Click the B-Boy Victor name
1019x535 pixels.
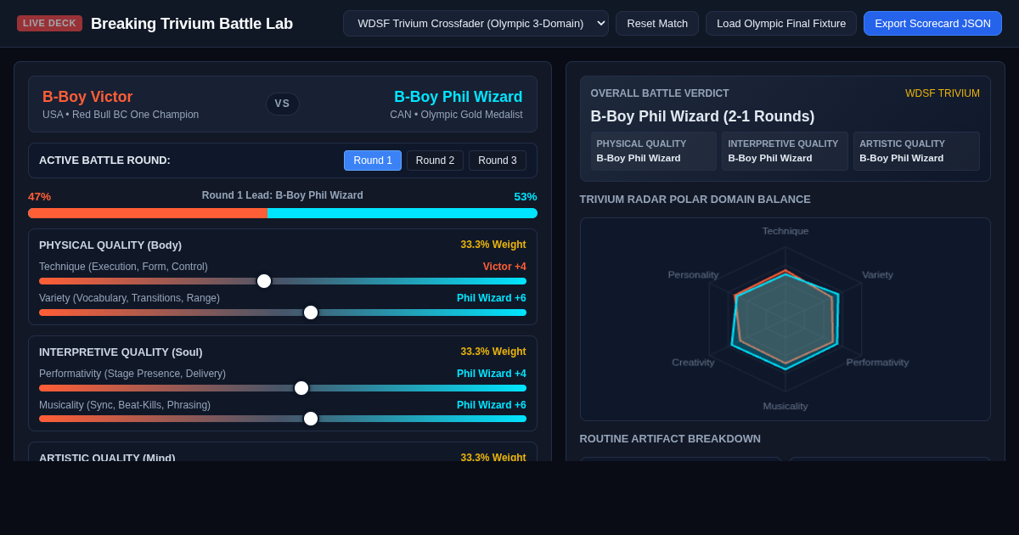[87, 97]
